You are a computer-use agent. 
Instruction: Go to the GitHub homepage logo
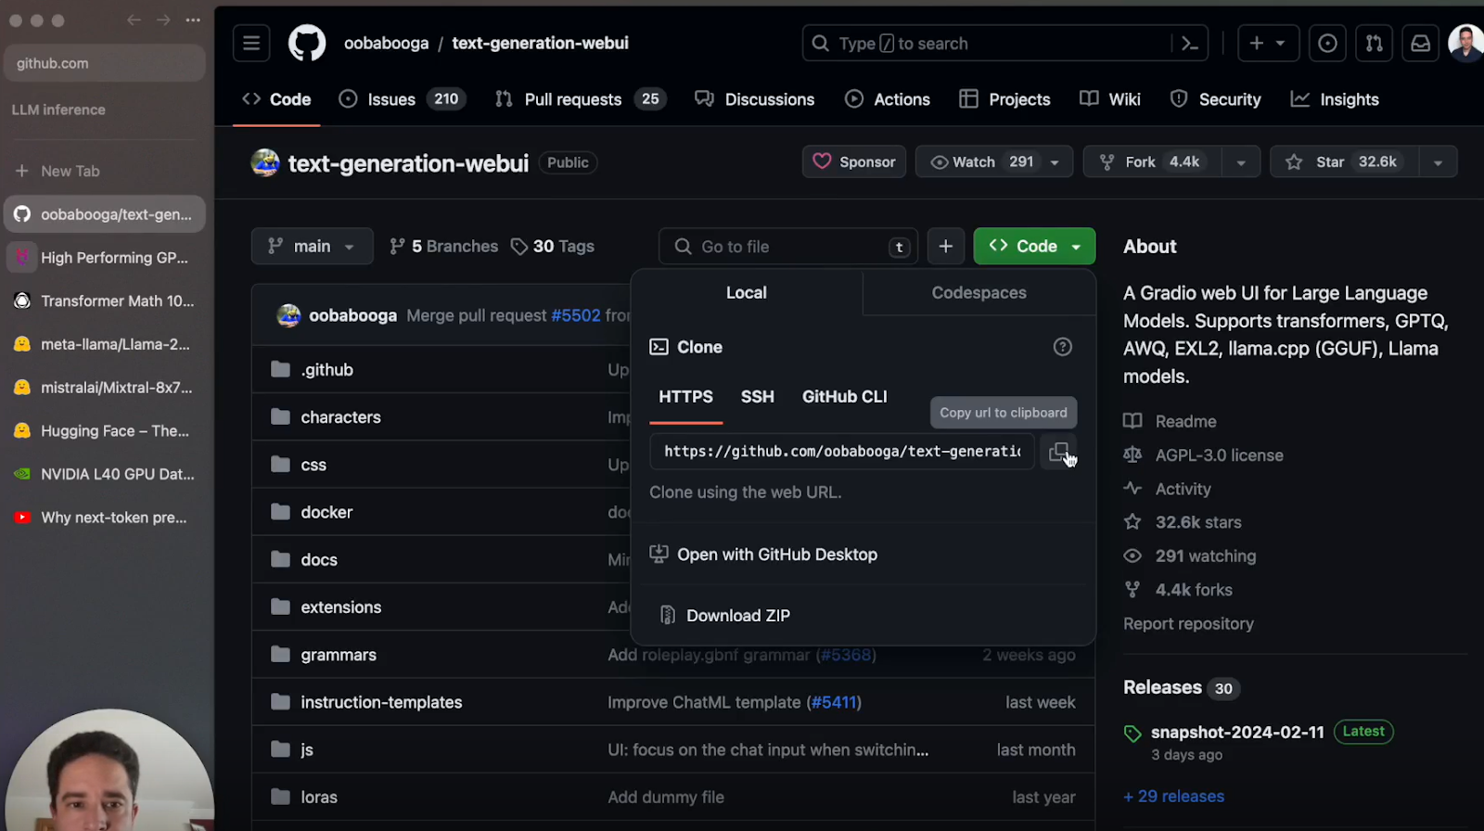pyautogui.click(x=307, y=44)
